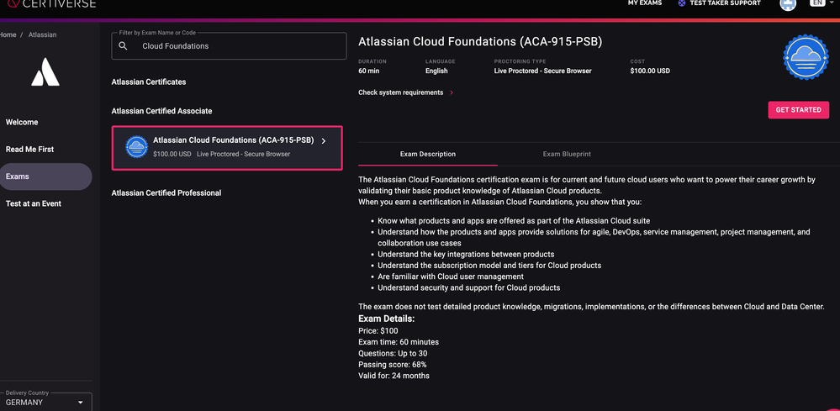Screen dimensions: 840x411
Task: Click the chevron on Atlassian Cloud Foundations card
Action: [324, 141]
